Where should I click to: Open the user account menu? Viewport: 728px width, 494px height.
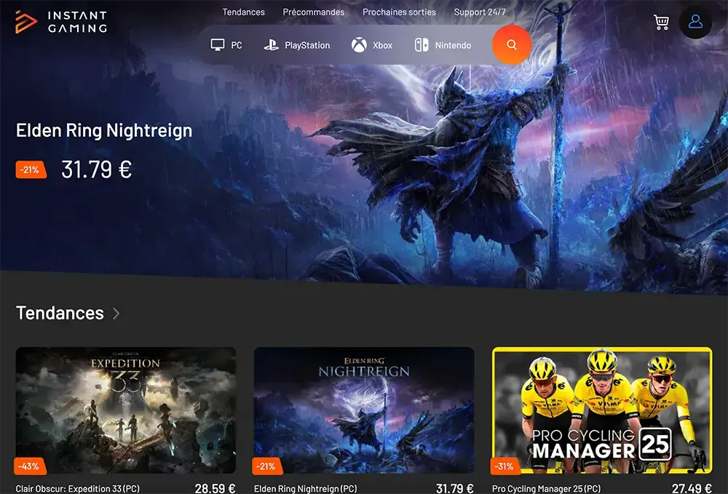[695, 21]
